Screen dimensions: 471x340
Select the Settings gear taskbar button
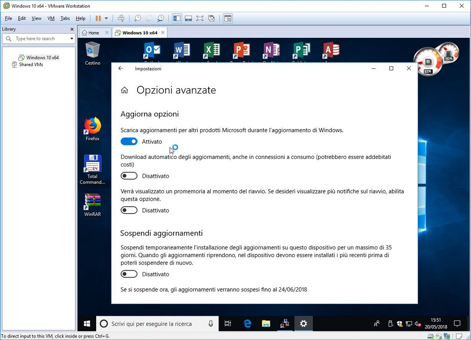pos(303,323)
